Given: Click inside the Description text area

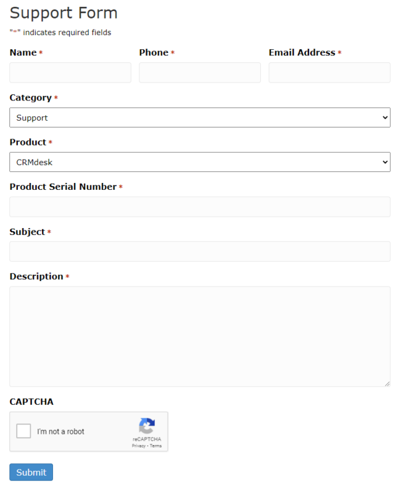Looking at the screenshot, I should tap(200, 336).
